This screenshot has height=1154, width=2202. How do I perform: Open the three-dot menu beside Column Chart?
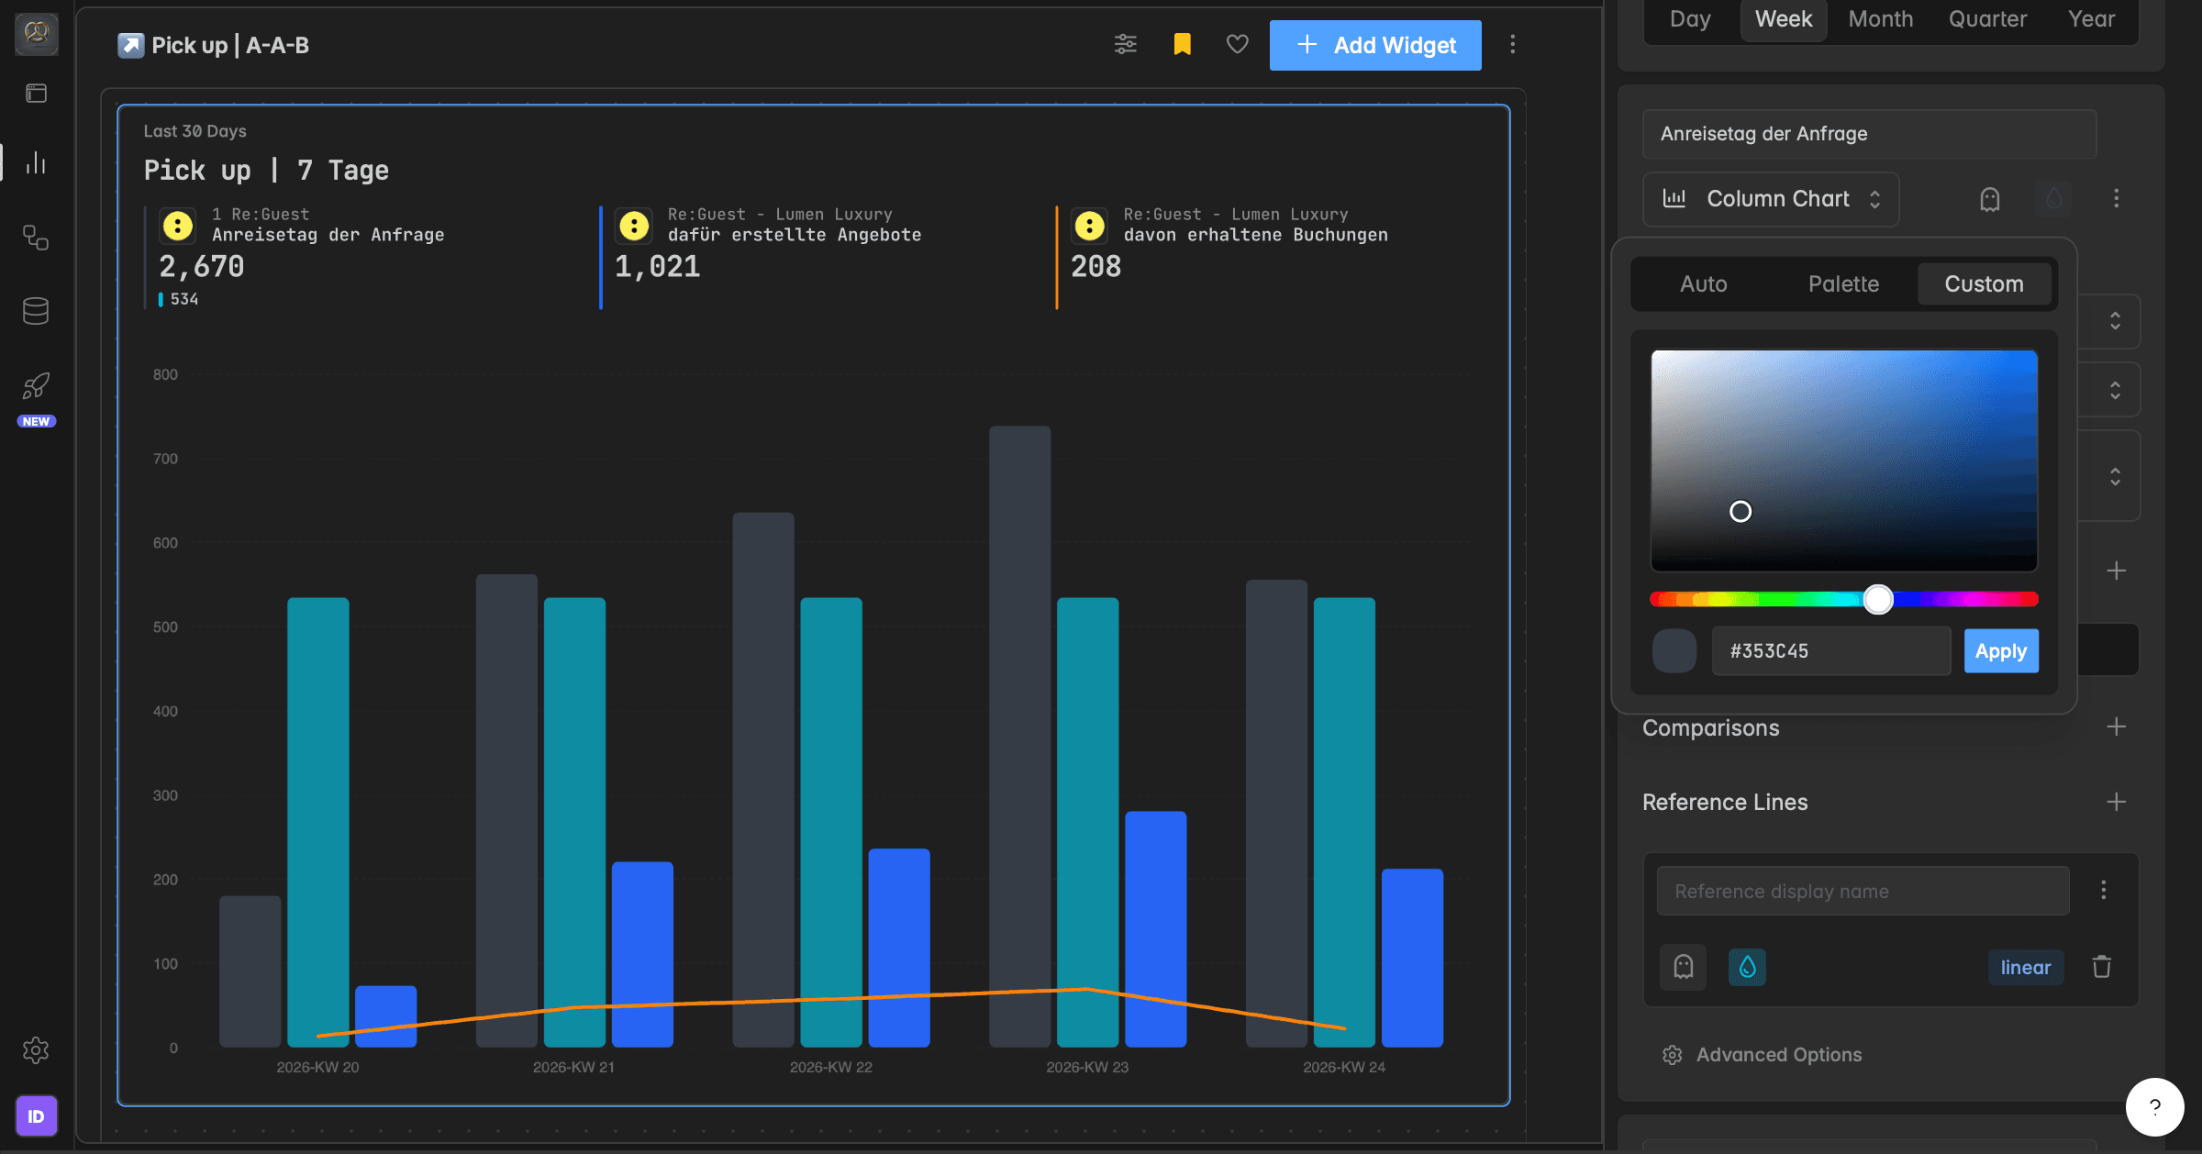coord(2117,199)
